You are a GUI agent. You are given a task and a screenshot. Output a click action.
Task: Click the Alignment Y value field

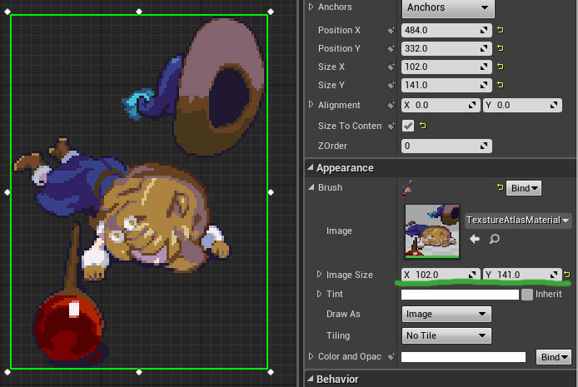tap(522, 106)
